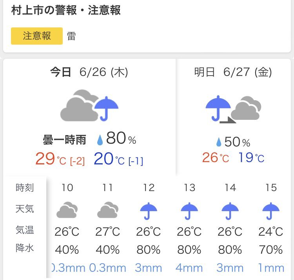The height and width of the screenshot is (280, 294).
Task: Switch to 明日 6/27 (金) forecast
Action: [233, 72]
